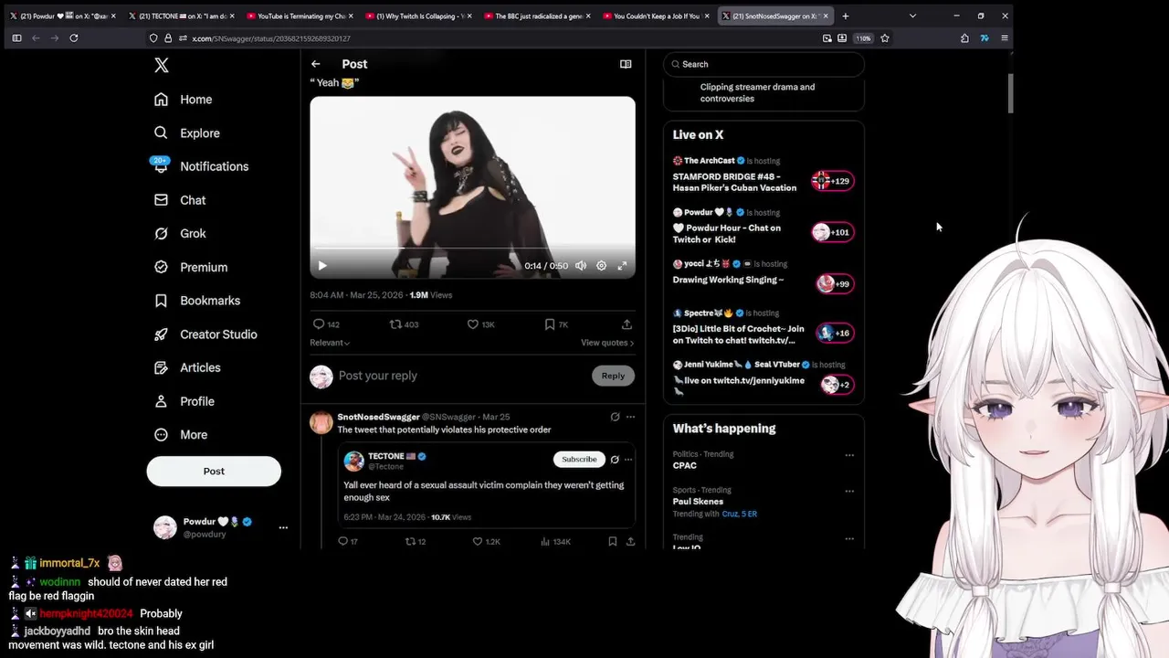This screenshot has height=658, width=1169.
Task: Open options dots for Paul Skenes trend
Action: point(849,491)
